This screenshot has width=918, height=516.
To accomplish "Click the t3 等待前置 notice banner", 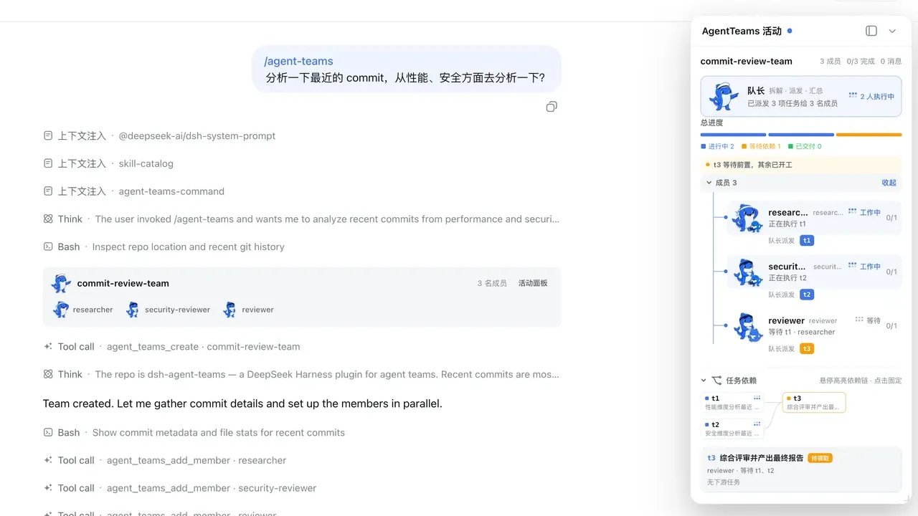I will click(801, 165).
